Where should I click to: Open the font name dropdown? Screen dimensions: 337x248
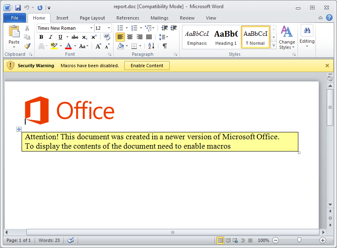(x=91, y=28)
